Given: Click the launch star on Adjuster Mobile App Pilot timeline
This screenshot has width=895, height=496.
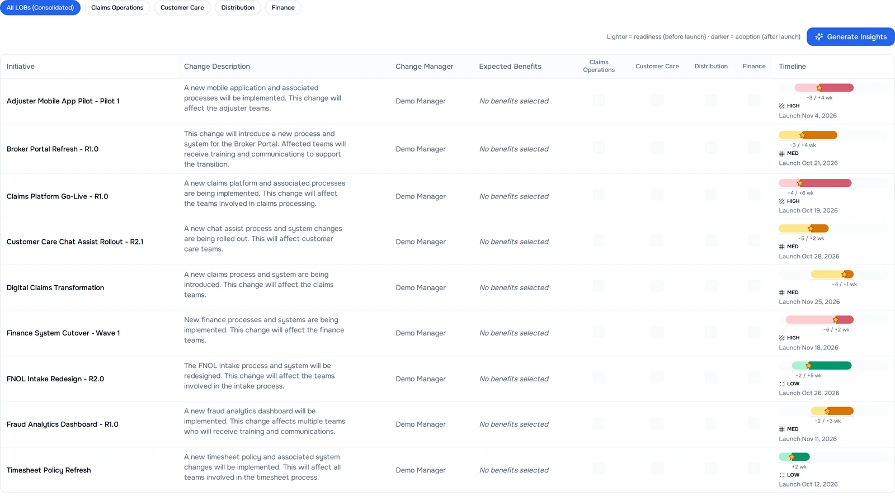Looking at the screenshot, I should 819,88.
